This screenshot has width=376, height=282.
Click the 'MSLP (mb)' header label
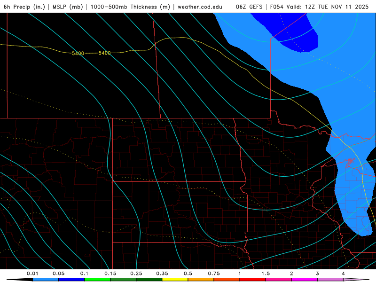coord(68,7)
